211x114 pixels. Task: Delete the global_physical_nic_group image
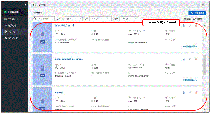tap(196, 59)
